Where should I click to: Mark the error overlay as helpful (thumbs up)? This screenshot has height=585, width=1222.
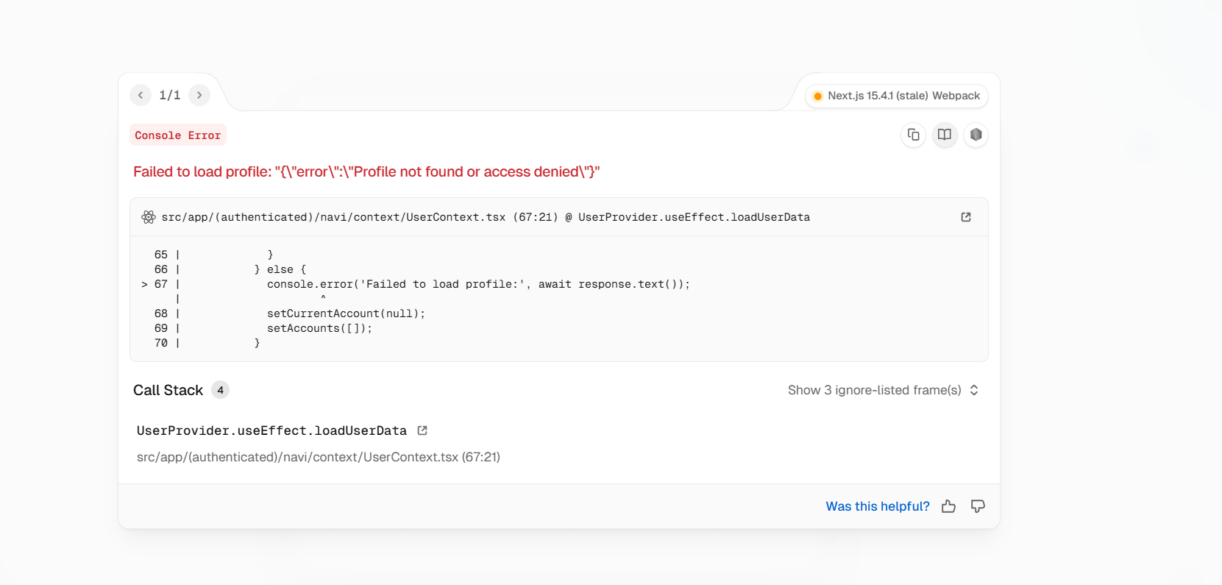[x=948, y=506]
